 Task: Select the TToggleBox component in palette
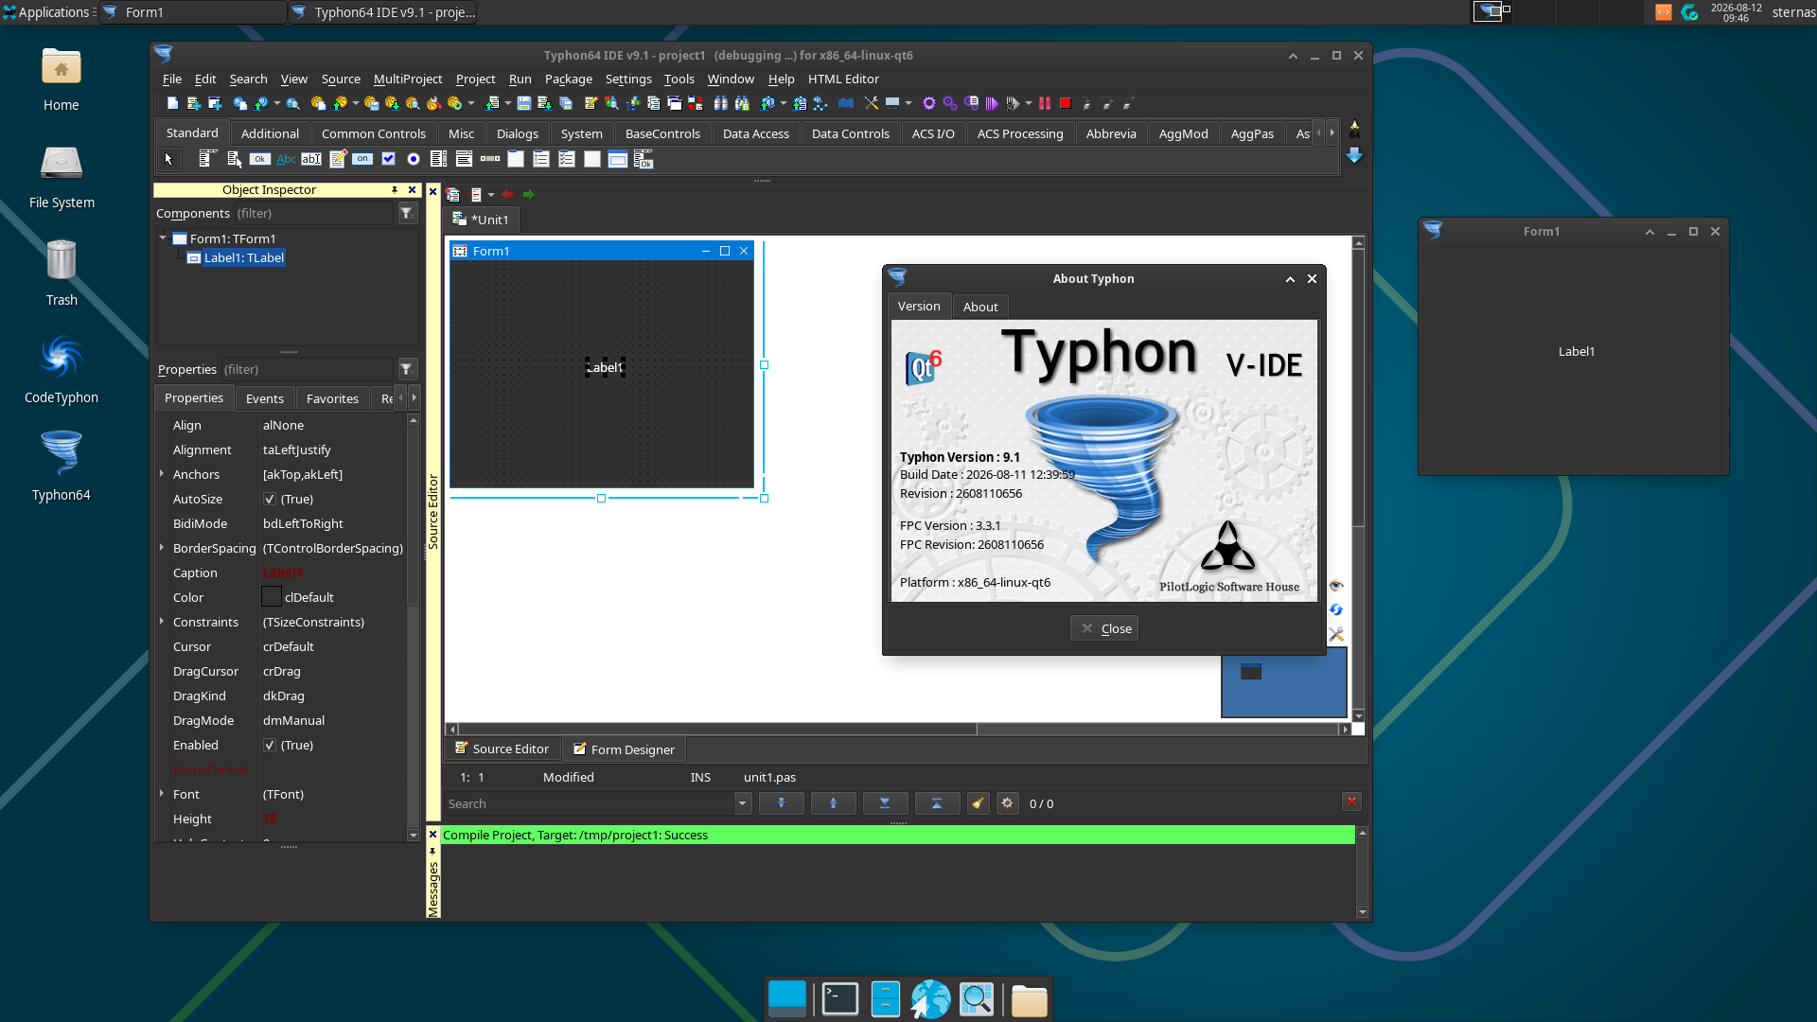pos(362,159)
